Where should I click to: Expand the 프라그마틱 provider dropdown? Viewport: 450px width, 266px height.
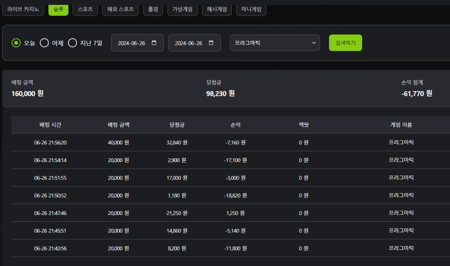click(x=275, y=43)
